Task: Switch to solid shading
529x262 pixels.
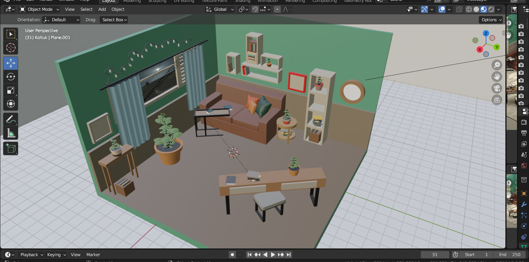Action: [476, 9]
